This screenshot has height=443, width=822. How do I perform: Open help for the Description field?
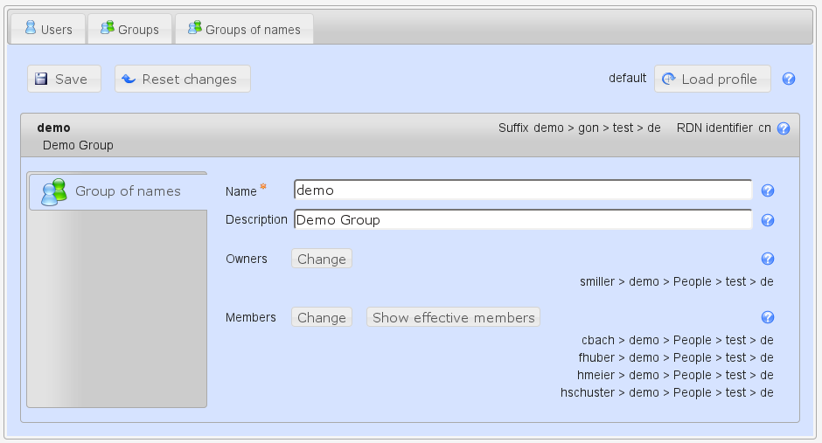(x=768, y=220)
